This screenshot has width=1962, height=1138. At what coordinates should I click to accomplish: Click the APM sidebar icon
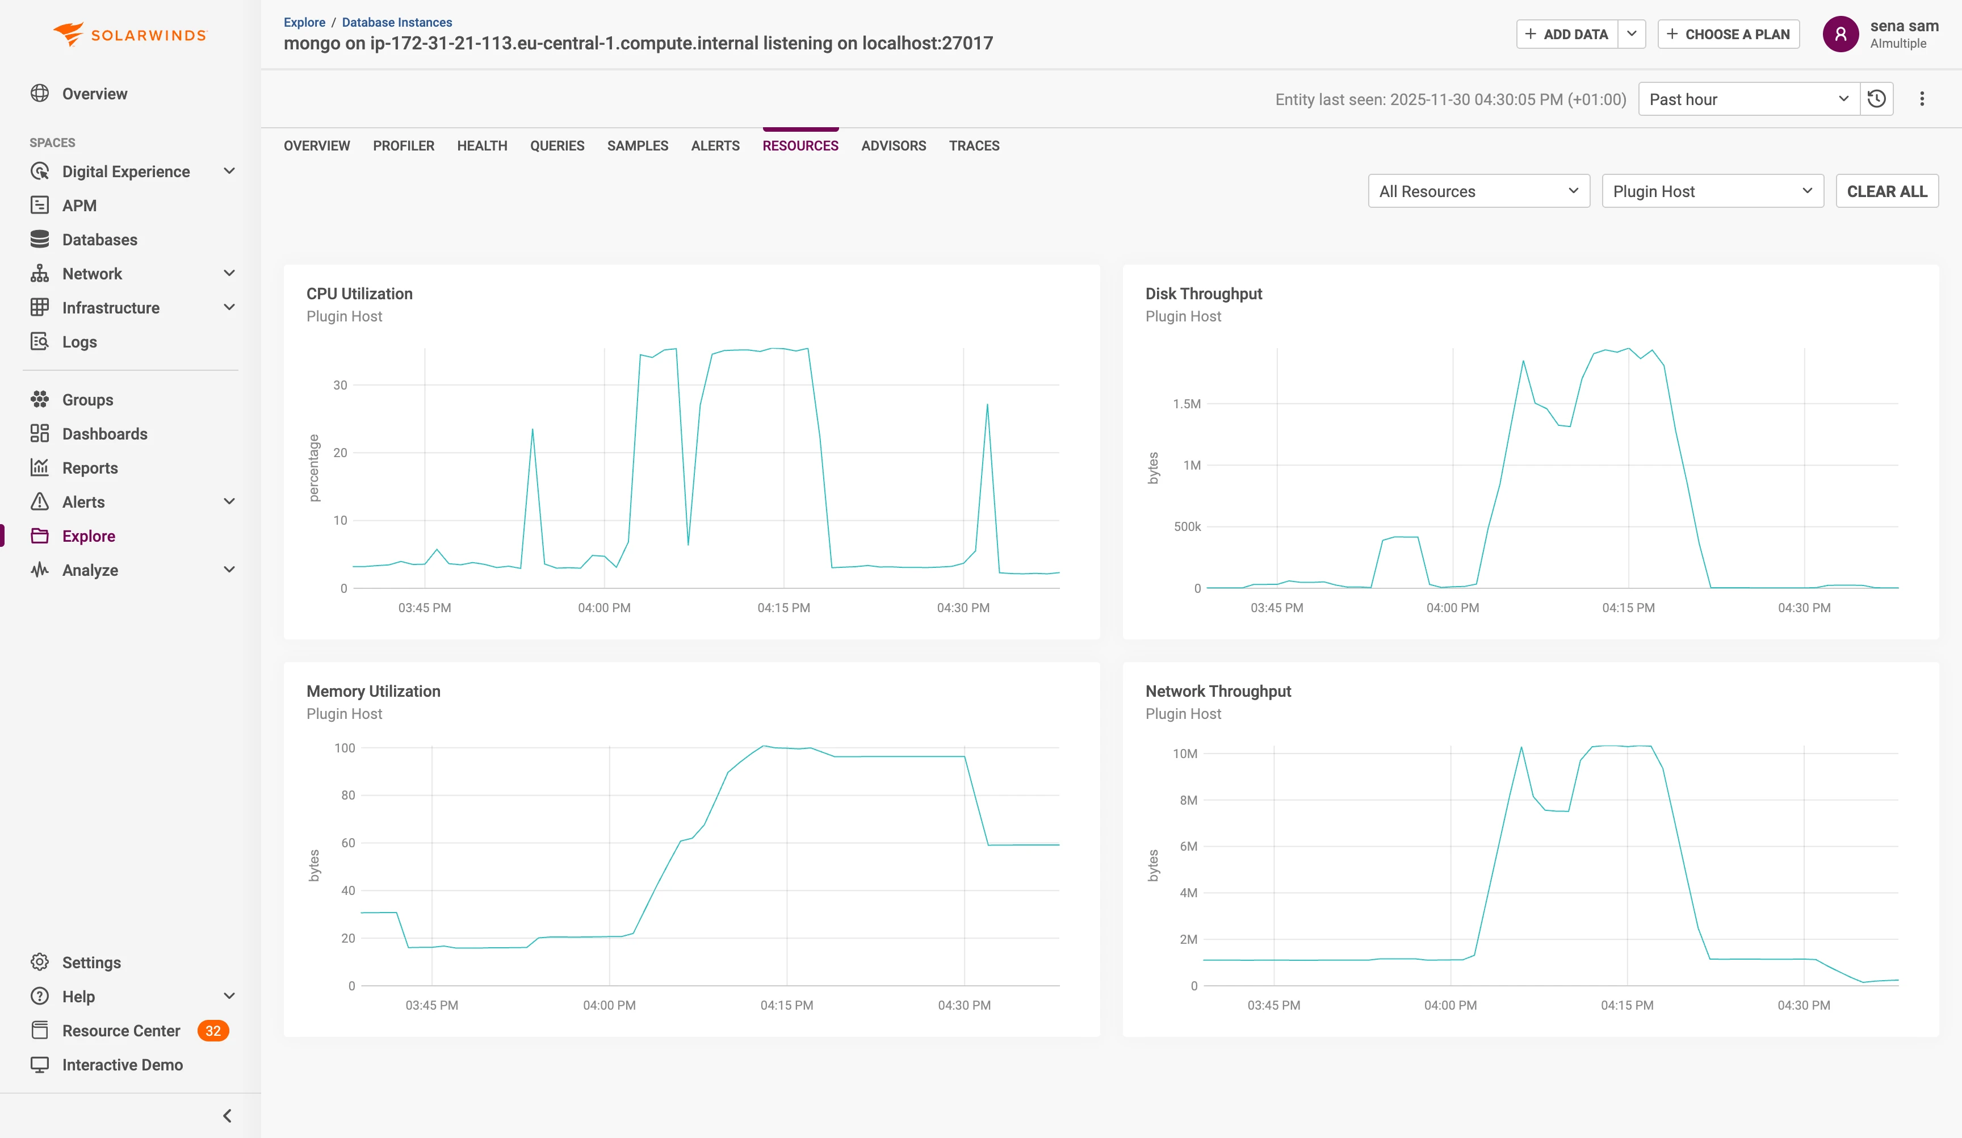(x=40, y=206)
